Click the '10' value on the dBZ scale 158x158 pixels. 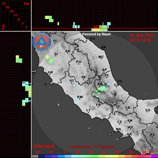coord(78,152)
